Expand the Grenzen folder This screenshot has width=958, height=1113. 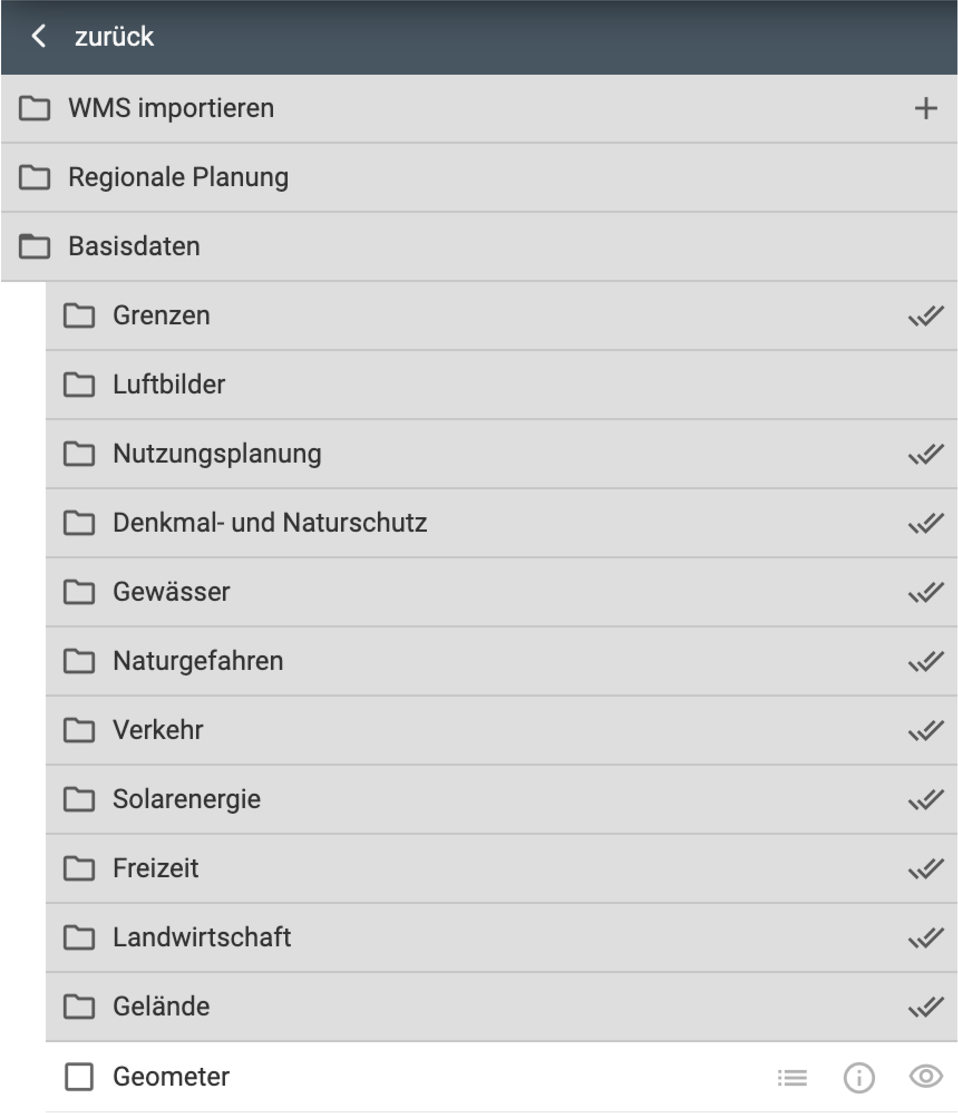[161, 315]
